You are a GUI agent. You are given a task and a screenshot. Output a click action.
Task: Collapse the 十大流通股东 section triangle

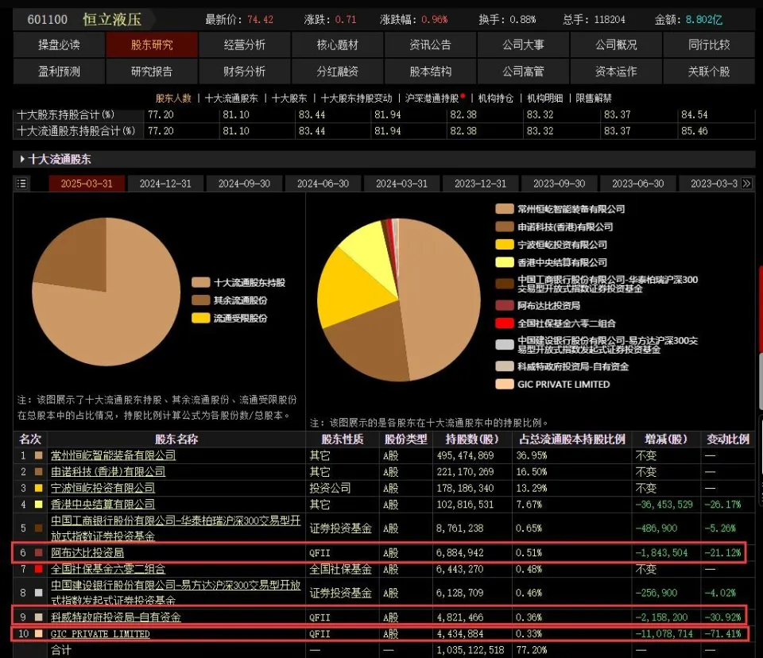22,159
